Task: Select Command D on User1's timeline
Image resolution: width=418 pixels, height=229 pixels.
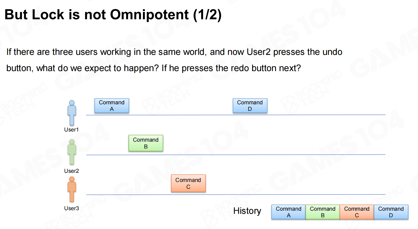Action: point(250,106)
